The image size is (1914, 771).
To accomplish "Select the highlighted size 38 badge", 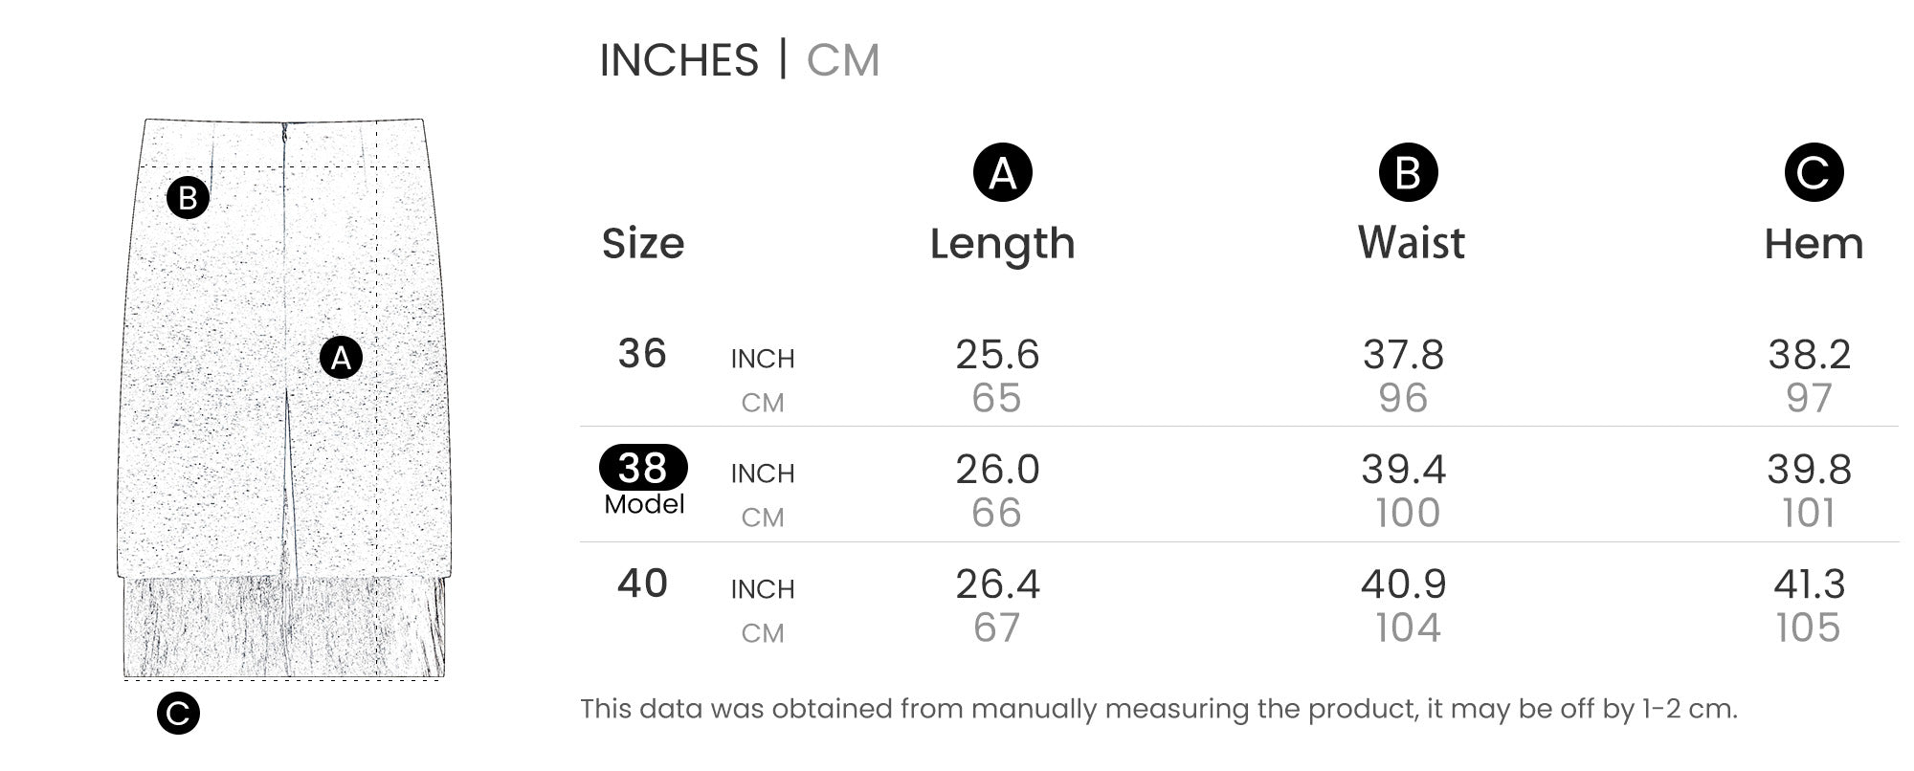I will (643, 468).
